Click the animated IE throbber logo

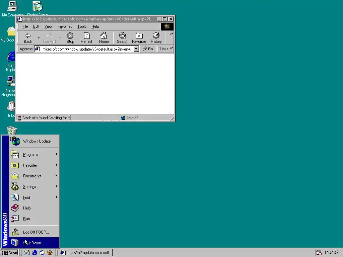point(167,27)
